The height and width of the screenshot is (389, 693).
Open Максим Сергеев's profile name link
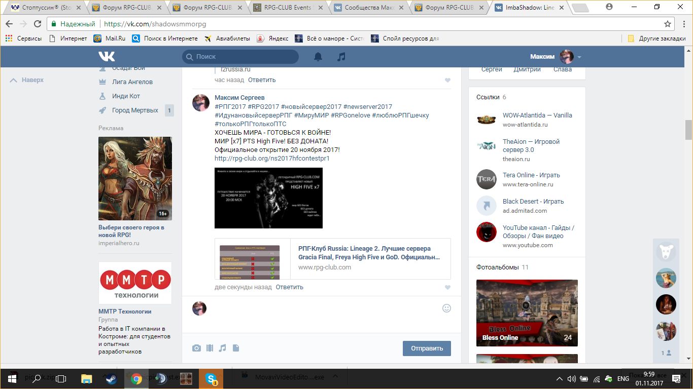pos(239,97)
